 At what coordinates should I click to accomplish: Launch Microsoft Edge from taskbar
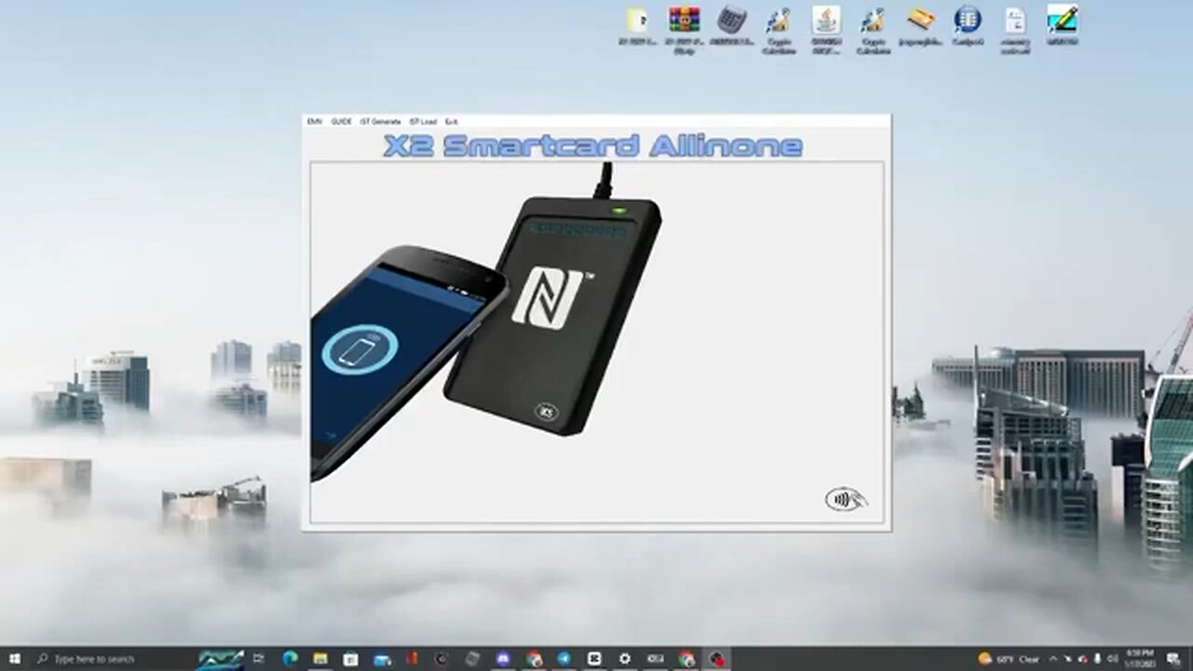289,659
